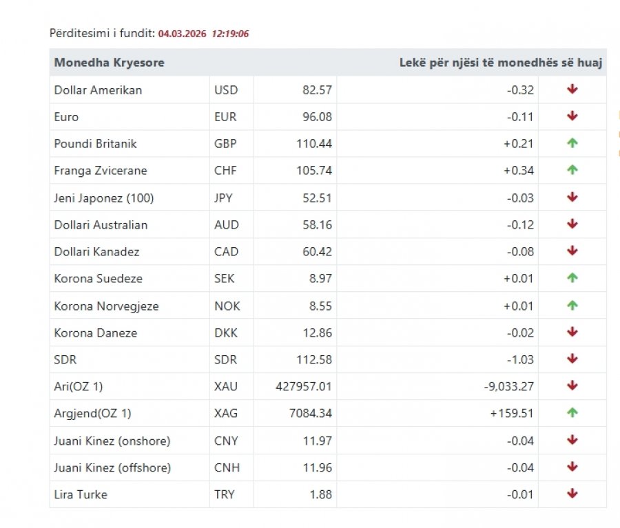Image resolution: width=620 pixels, height=528 pixels.
Task: Click the green up arrow for NOK
Action: pos(572,305)
